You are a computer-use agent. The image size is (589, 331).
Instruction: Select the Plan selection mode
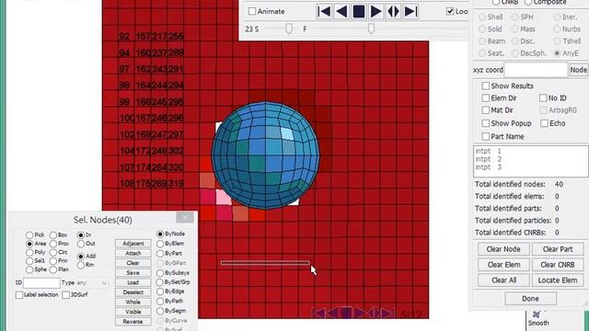(x=53, y=269)
